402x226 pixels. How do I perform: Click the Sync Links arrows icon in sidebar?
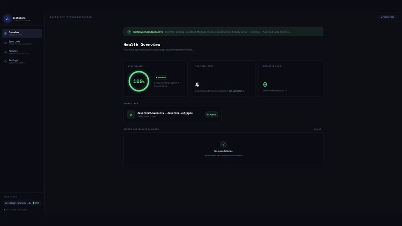coord(5,43)
